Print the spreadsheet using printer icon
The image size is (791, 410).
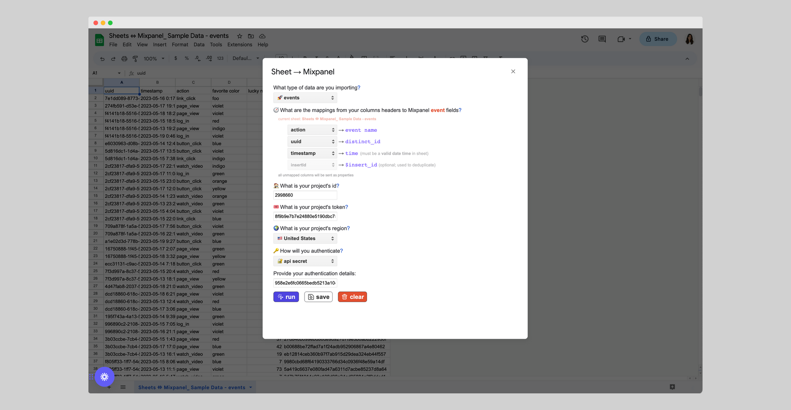124,59
